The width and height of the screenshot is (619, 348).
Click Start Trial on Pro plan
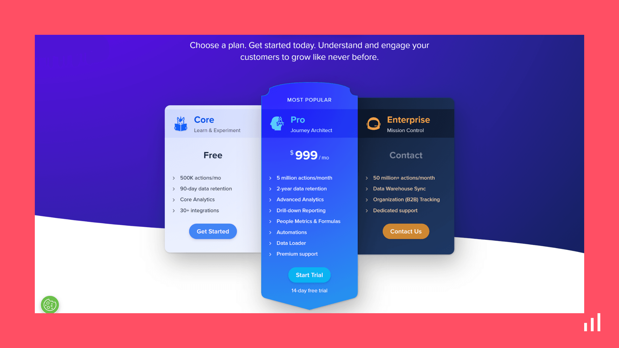point(309,275)
